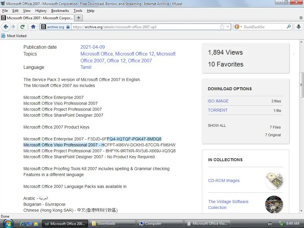Click the Vintage Software Collection thumbnail
Screen dimensions: 304x228
[x=274, y=204]
